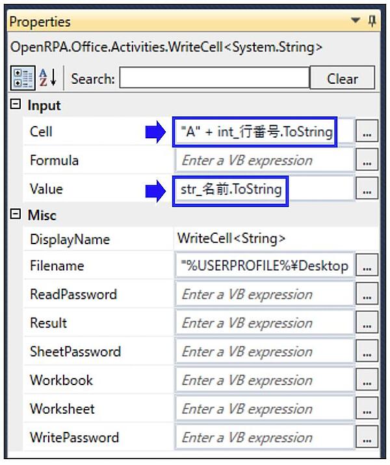This screenshot has height=465, width=390.
Task: Open expression editor for ReadPassword
Action: pyautogui.click(x=367, y=294)
